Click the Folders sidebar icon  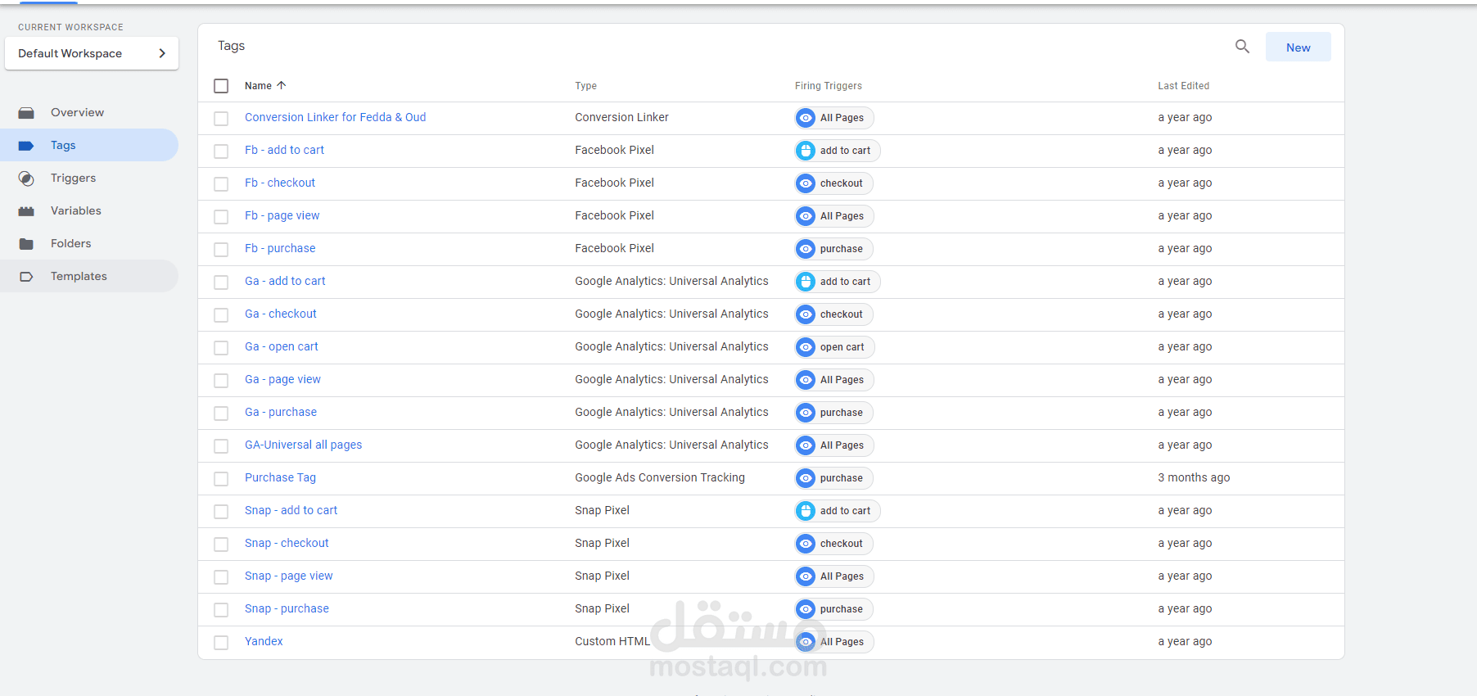(26, 244)
